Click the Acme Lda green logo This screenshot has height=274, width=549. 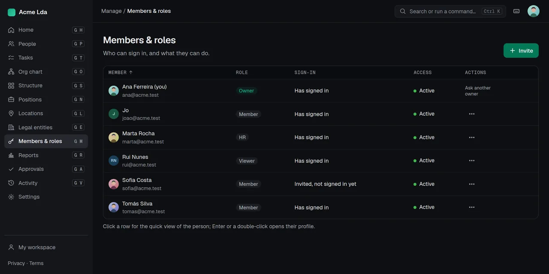coord(12,12)
